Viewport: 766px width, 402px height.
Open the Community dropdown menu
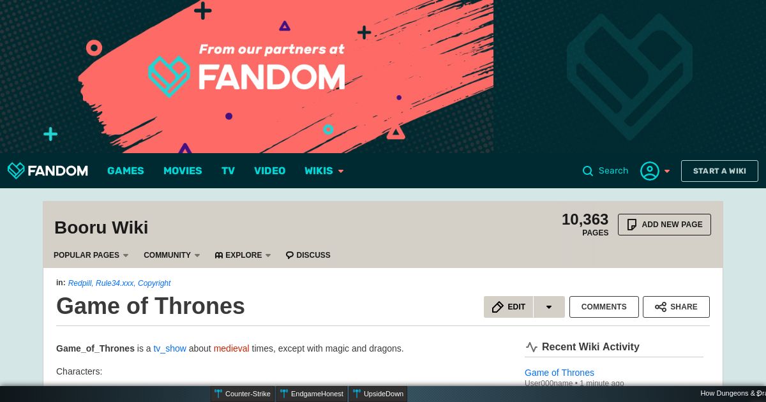pyautogui.click(x=172, y=255)
